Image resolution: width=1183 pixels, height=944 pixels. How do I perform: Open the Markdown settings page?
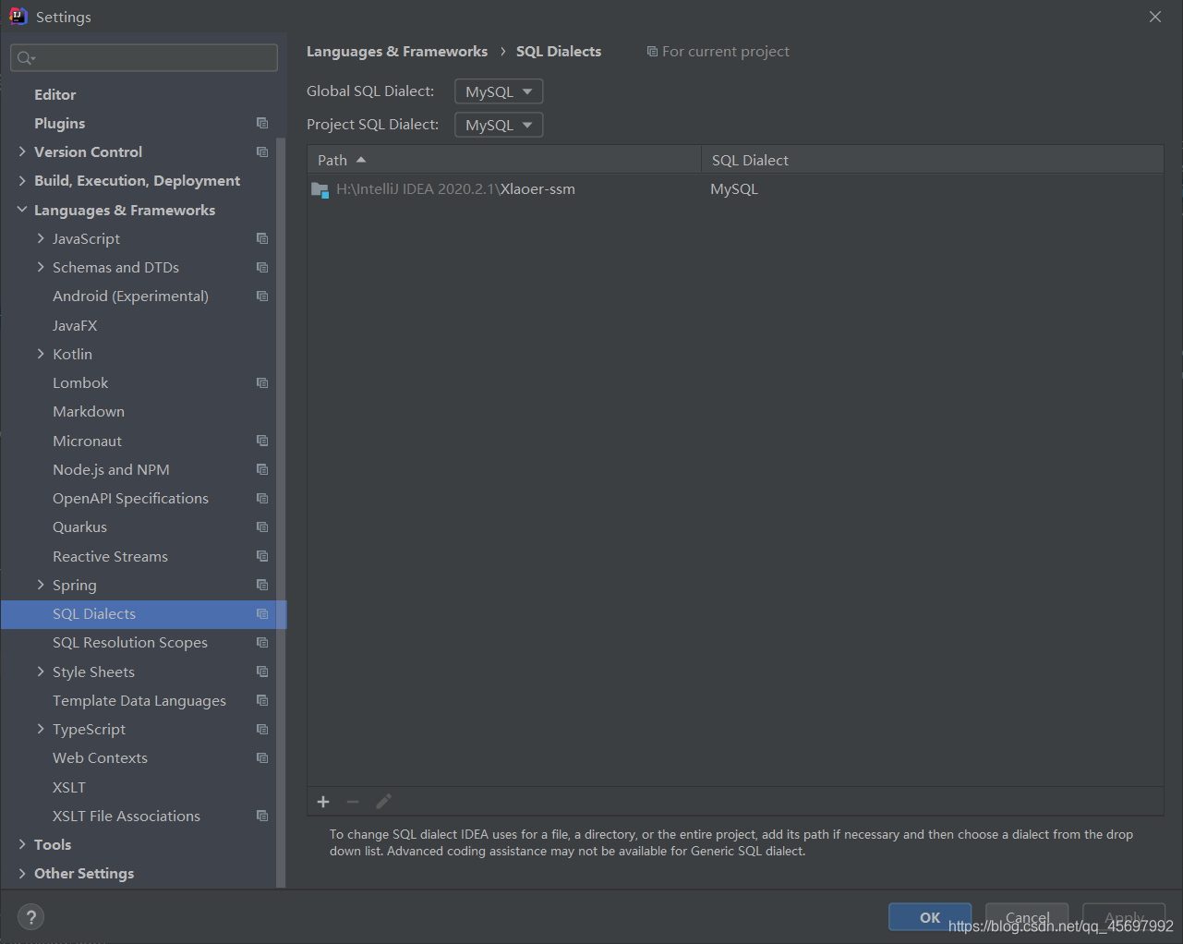pos(89,412)
